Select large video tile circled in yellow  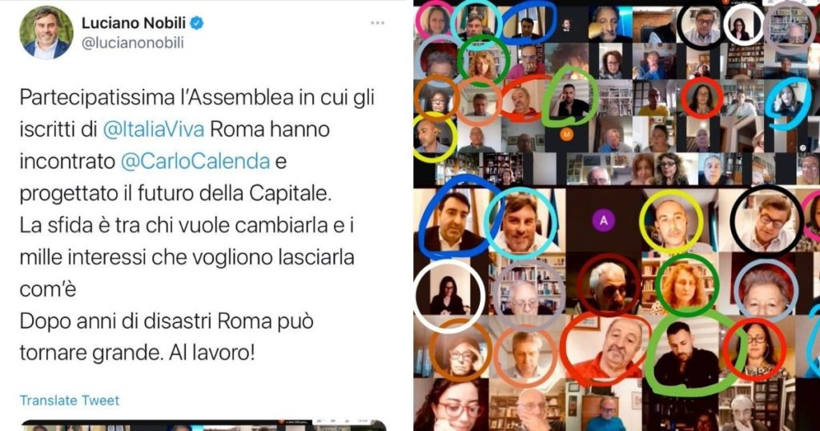tap(672, 222)
